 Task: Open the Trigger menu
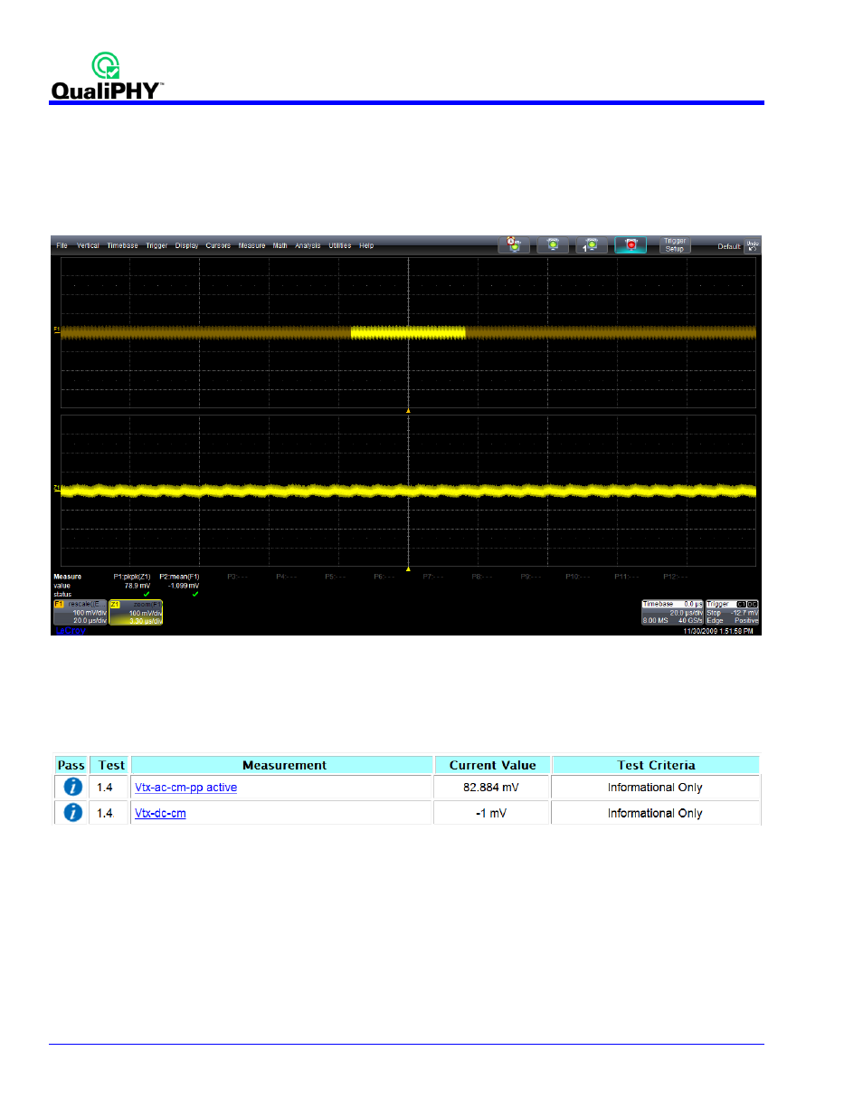click(156, 245)
